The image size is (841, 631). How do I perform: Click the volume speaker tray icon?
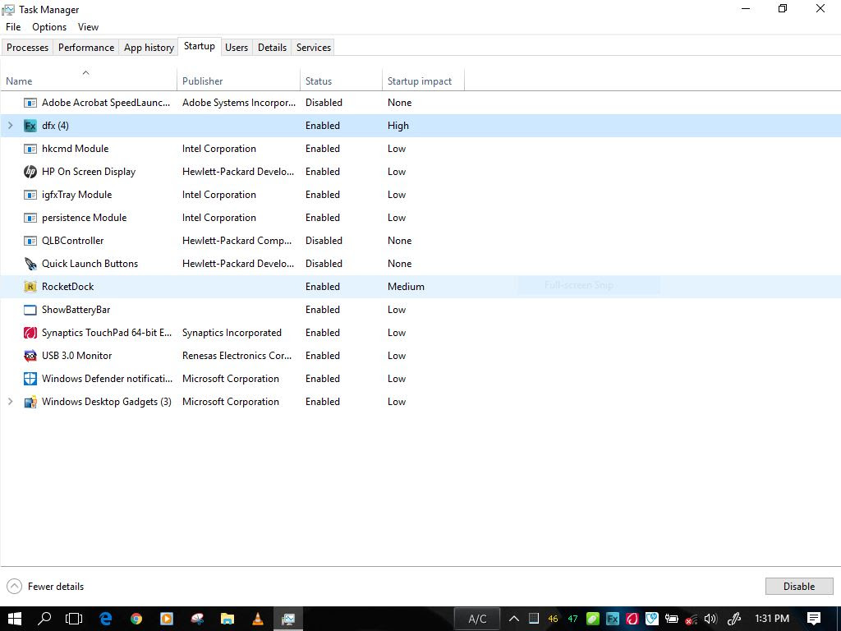710,619
